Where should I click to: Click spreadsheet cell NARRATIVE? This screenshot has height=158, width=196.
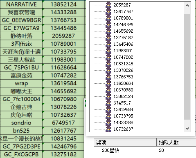pyautogui.click(x=21, y=4)
